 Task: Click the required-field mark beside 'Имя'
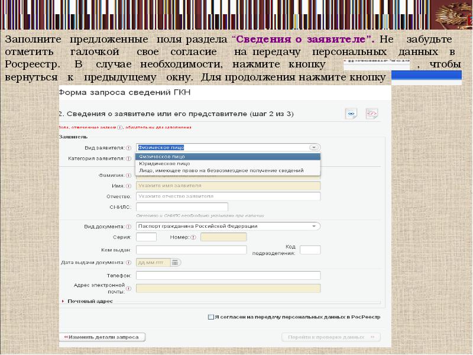(x=128, y=186)
